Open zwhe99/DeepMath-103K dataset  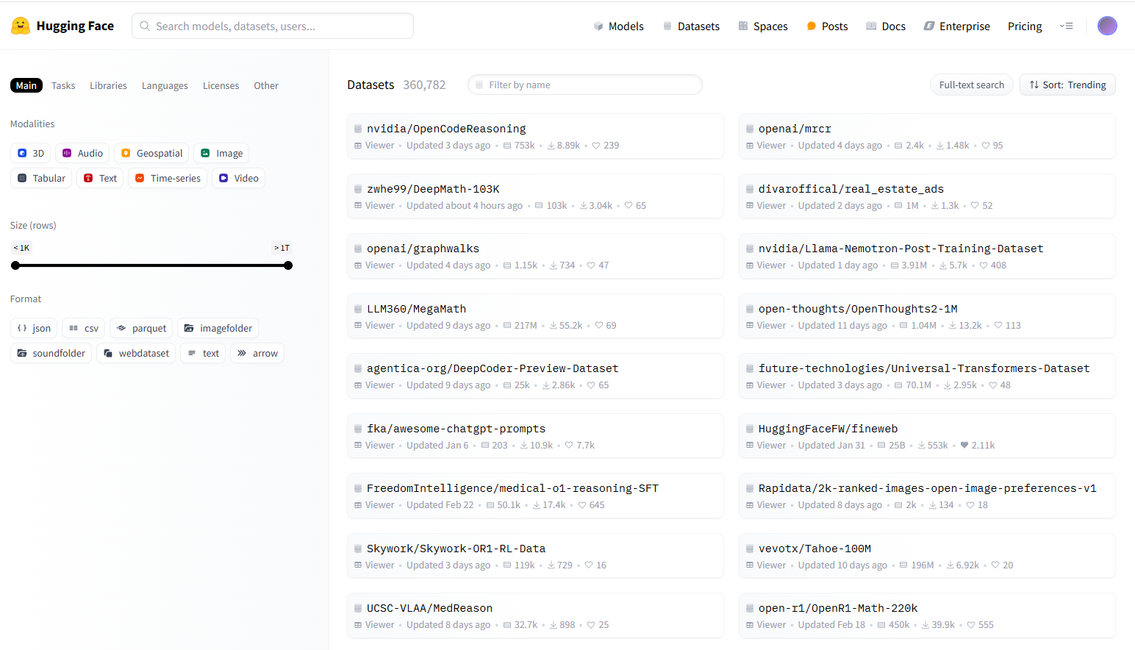(x=535, y=196)
